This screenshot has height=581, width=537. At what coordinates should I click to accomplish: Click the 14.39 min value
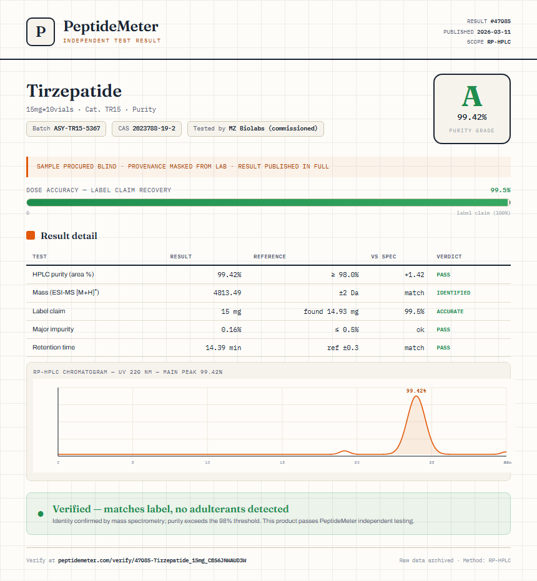pyautogui.click(x=224, y=348)
